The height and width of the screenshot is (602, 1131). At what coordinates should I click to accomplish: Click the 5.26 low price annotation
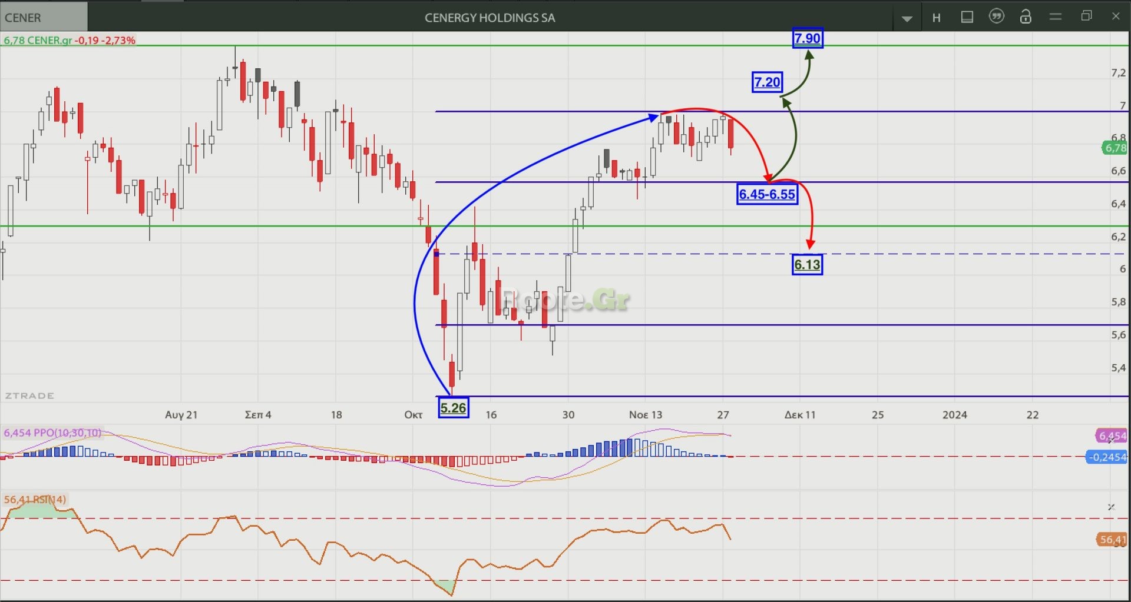(x=454, y=408)
